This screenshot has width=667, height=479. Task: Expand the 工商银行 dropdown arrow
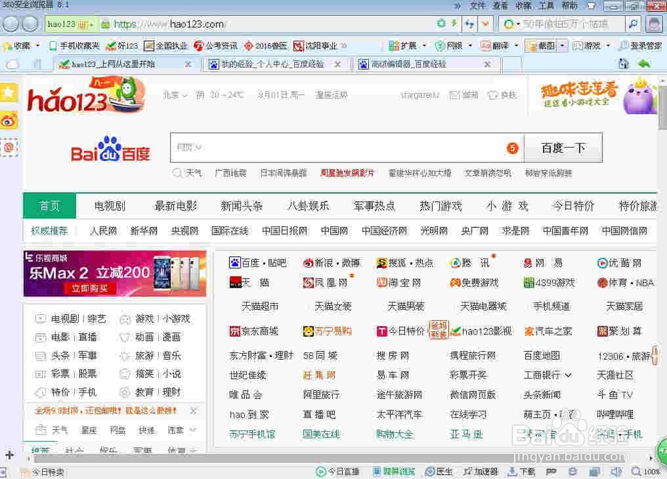(x=568, y=375)
